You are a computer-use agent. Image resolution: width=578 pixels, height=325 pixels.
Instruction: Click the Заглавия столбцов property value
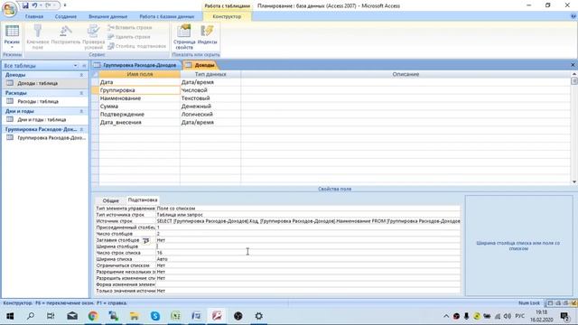tap(308, 240)
